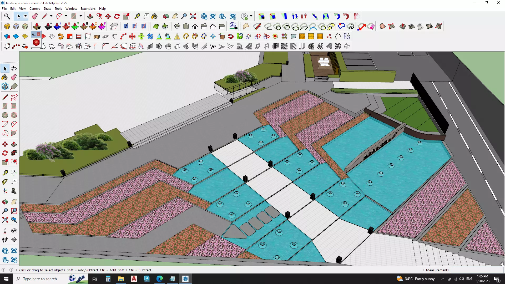Select the Text label tool in top toolbar

tap(146, 16)
